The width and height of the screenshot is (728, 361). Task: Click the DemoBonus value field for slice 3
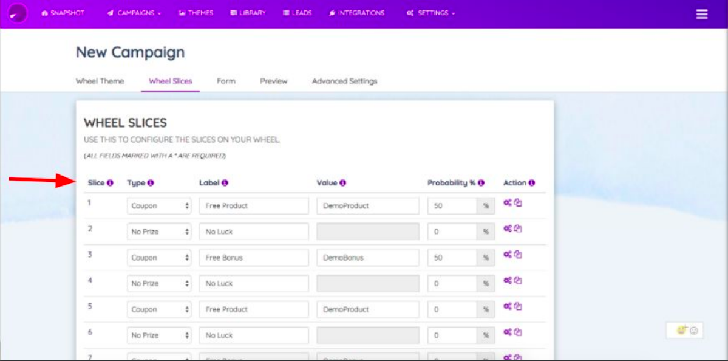[x=368, y=258]
